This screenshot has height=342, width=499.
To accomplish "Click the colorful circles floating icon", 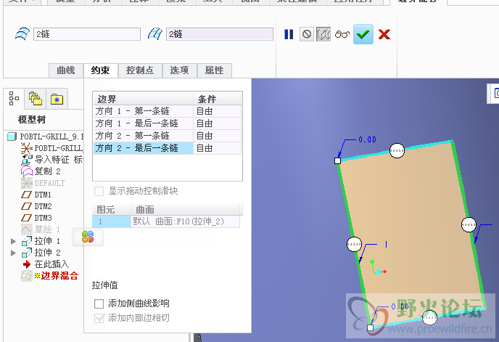I will point(88,237).
